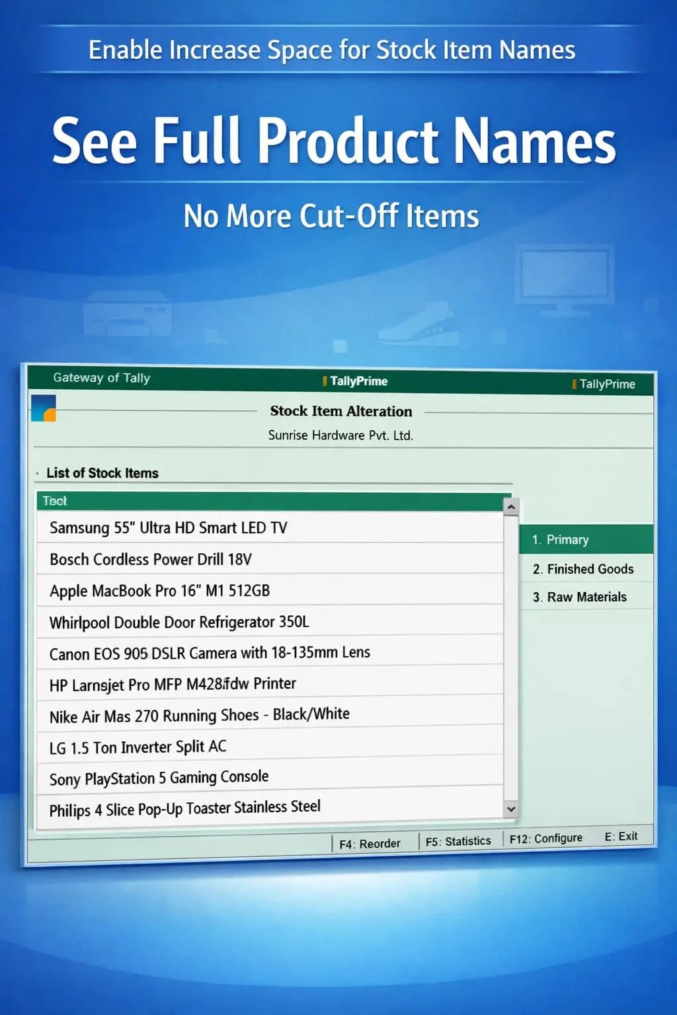Open Gateway of Tally
Screen dimensions: 677x1015
(101, 378)
